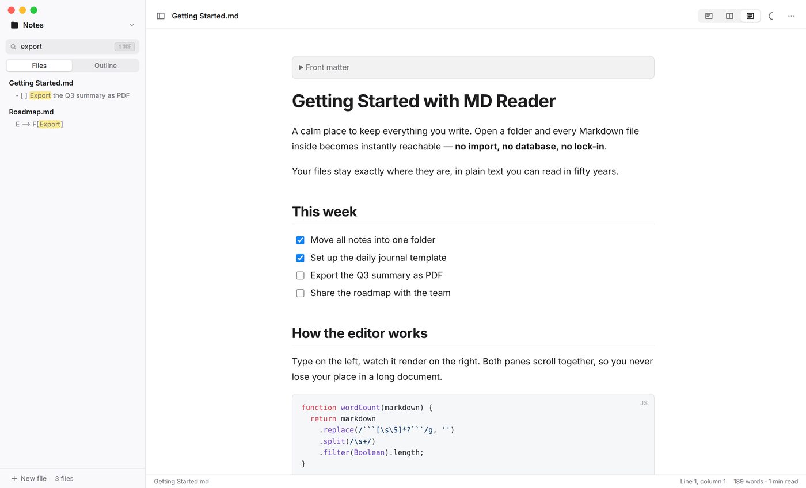
Task: Select the 'Export the Q3 summary' search match
Action: coord(73,95)
